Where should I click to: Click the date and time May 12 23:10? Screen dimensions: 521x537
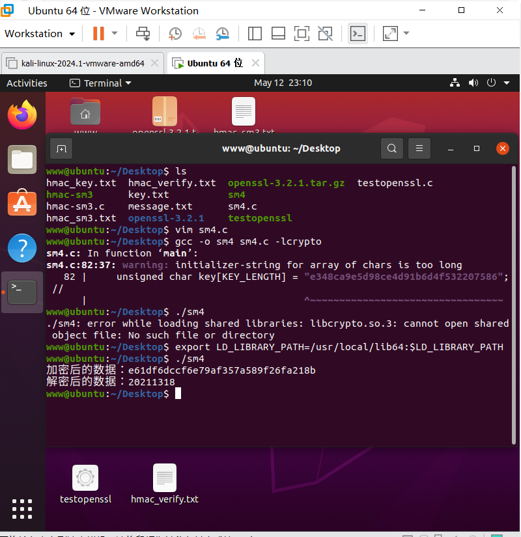pyautogui.click(x=283, y=83)
